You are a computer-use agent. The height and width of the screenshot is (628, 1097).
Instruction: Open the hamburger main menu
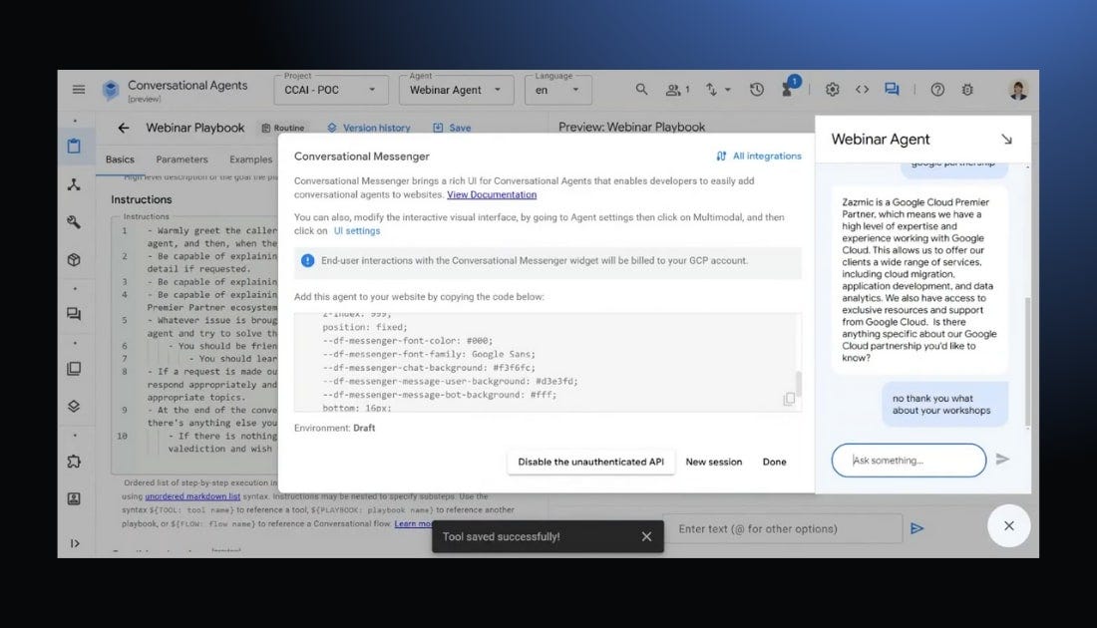(x=79, y=90)
